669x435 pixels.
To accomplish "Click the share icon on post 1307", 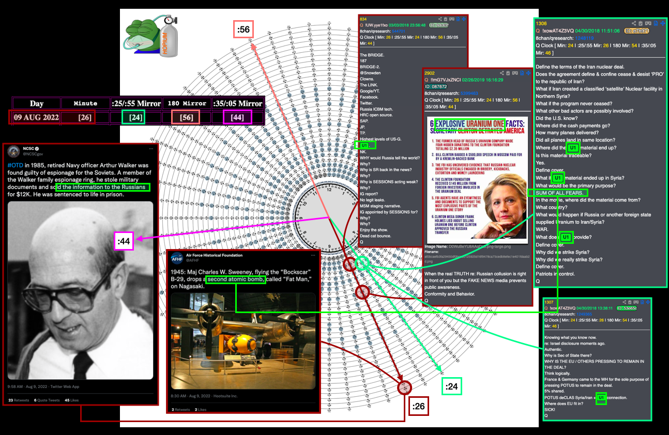I will [624, 302].
